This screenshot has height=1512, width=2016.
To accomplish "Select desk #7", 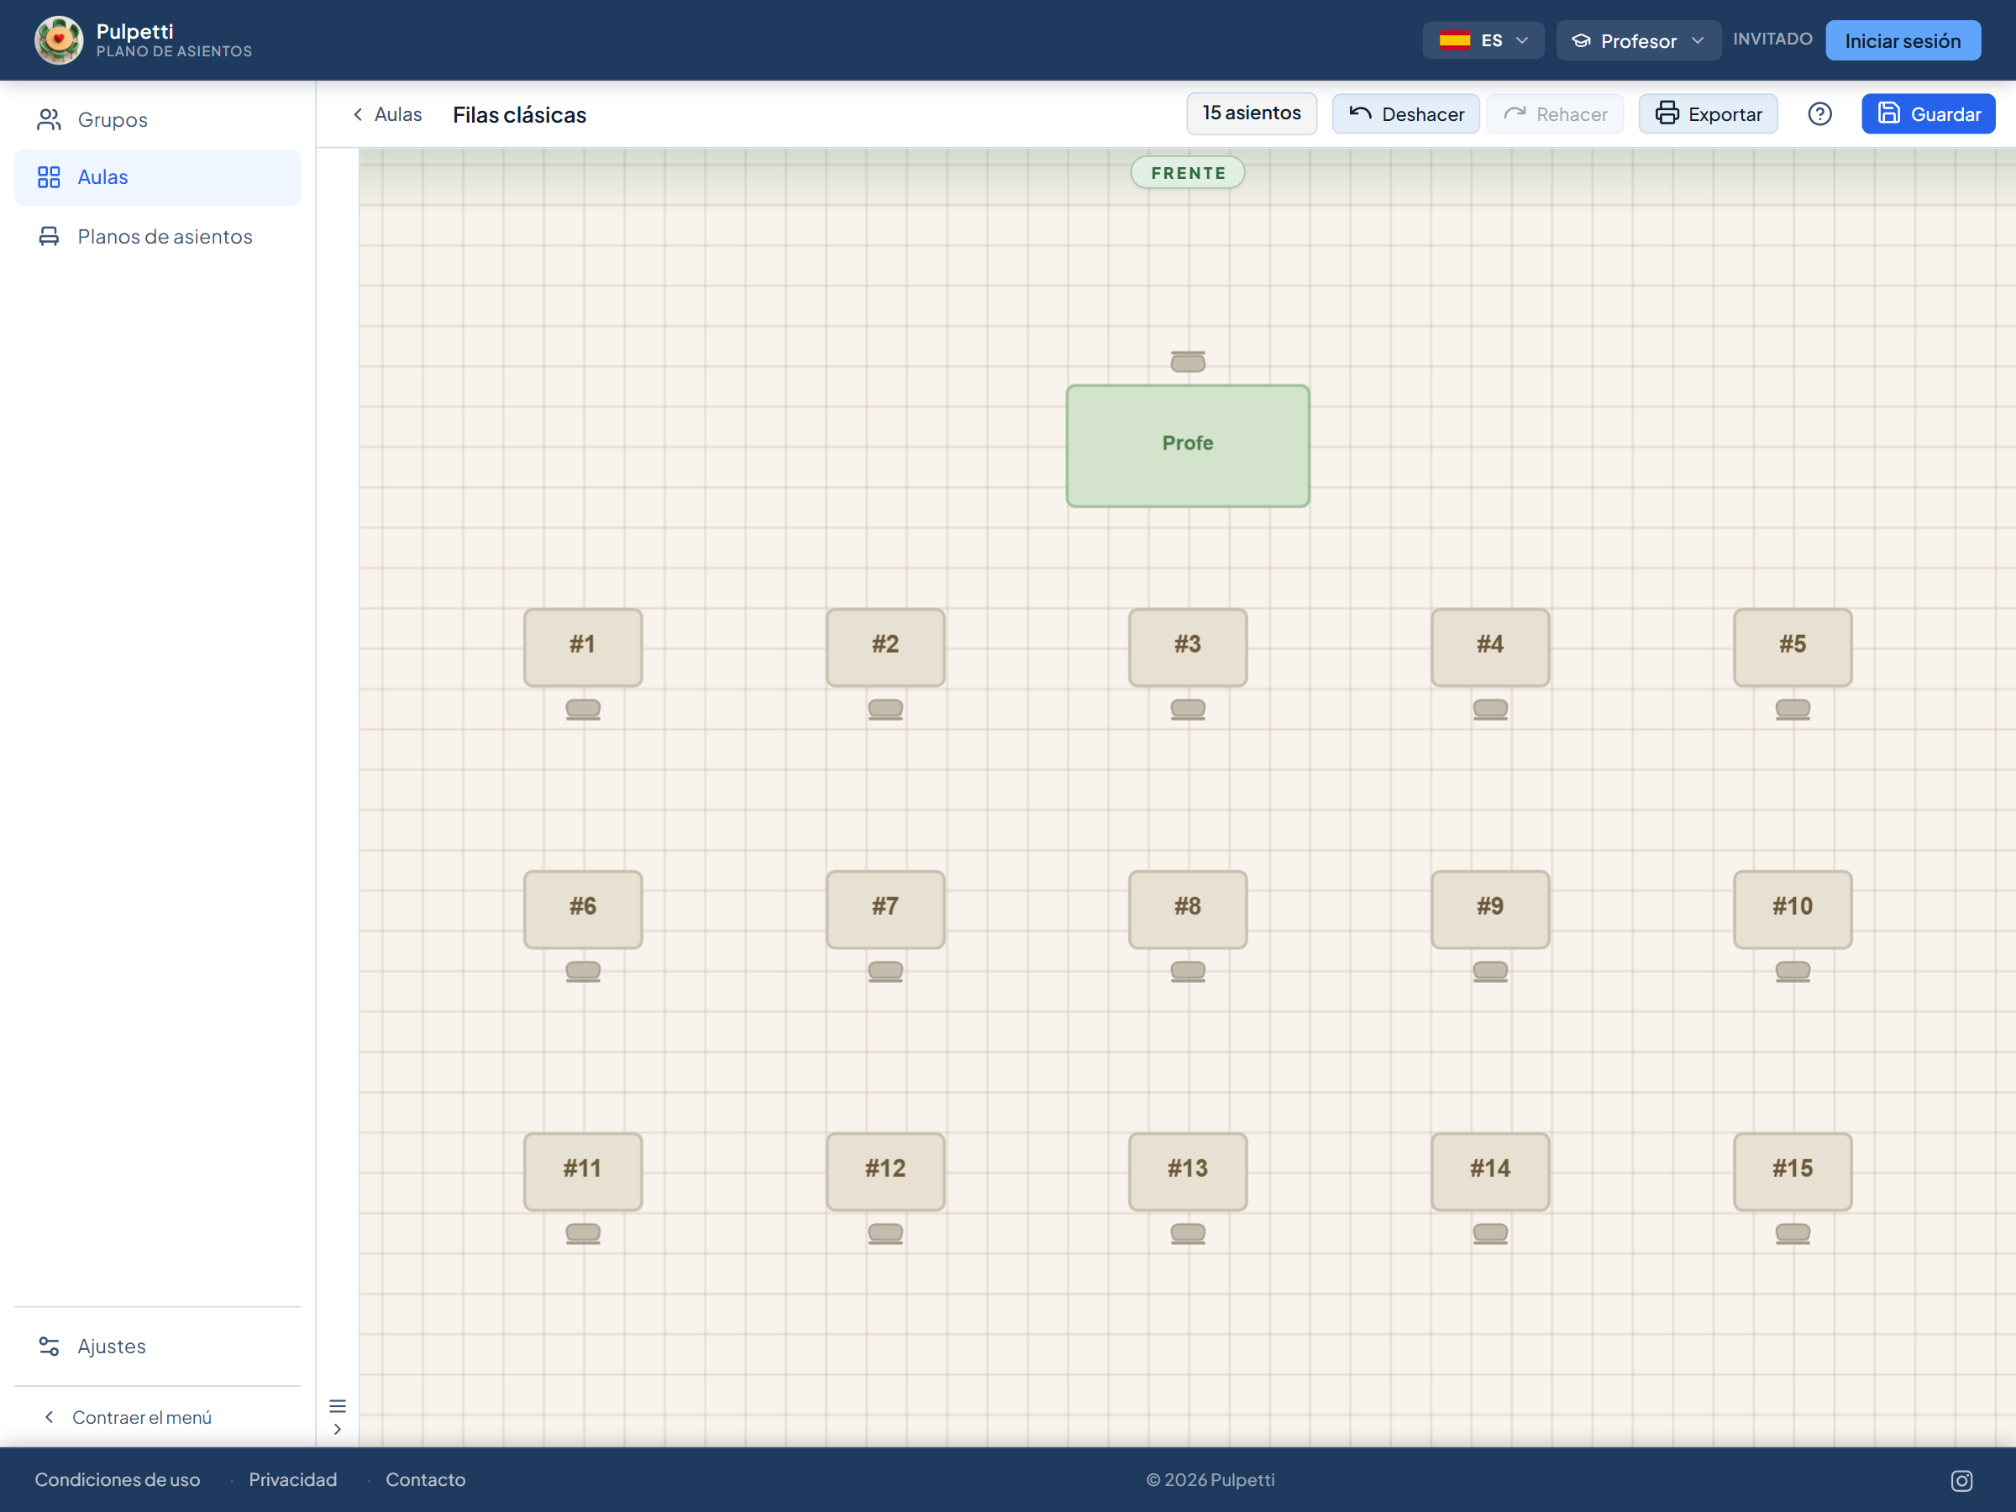I will point(885,910).
